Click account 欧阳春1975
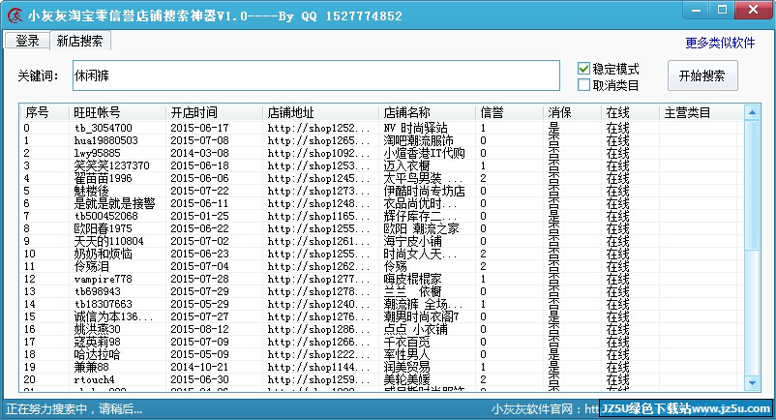 click(x=103, y=228)
